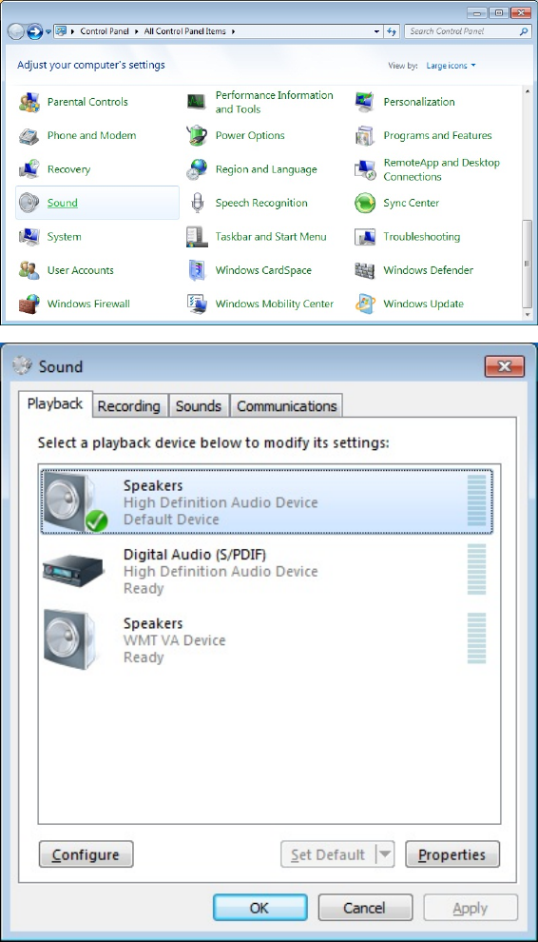Open recent pages dropdown next to Forward
538x942 pixels.
coord(48,31)
